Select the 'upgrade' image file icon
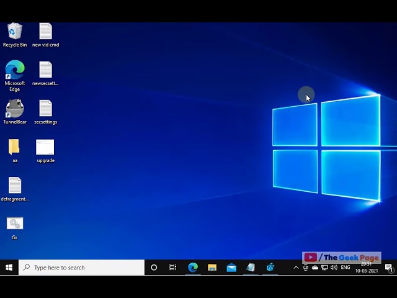Image resolution: width=397 pixels, height=298 pixels. coord(45,151)
